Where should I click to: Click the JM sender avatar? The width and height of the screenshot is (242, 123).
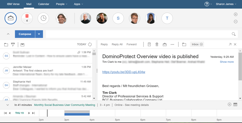point(6,71)
